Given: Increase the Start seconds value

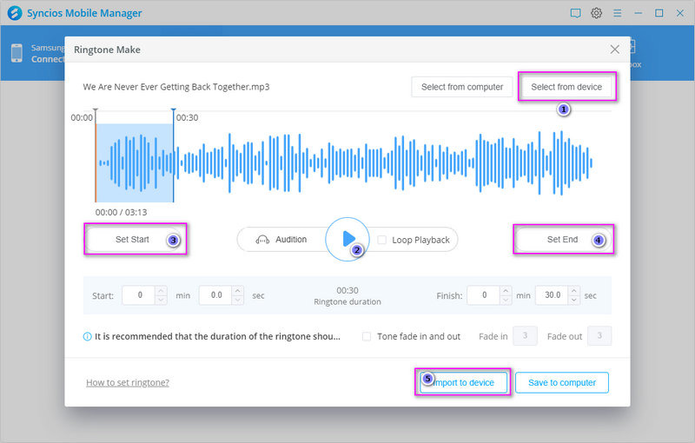Looking at the screenshot, I should 238,291.
